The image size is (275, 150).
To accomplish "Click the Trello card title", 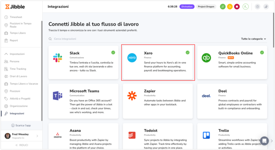I will (x=223, y=131).
